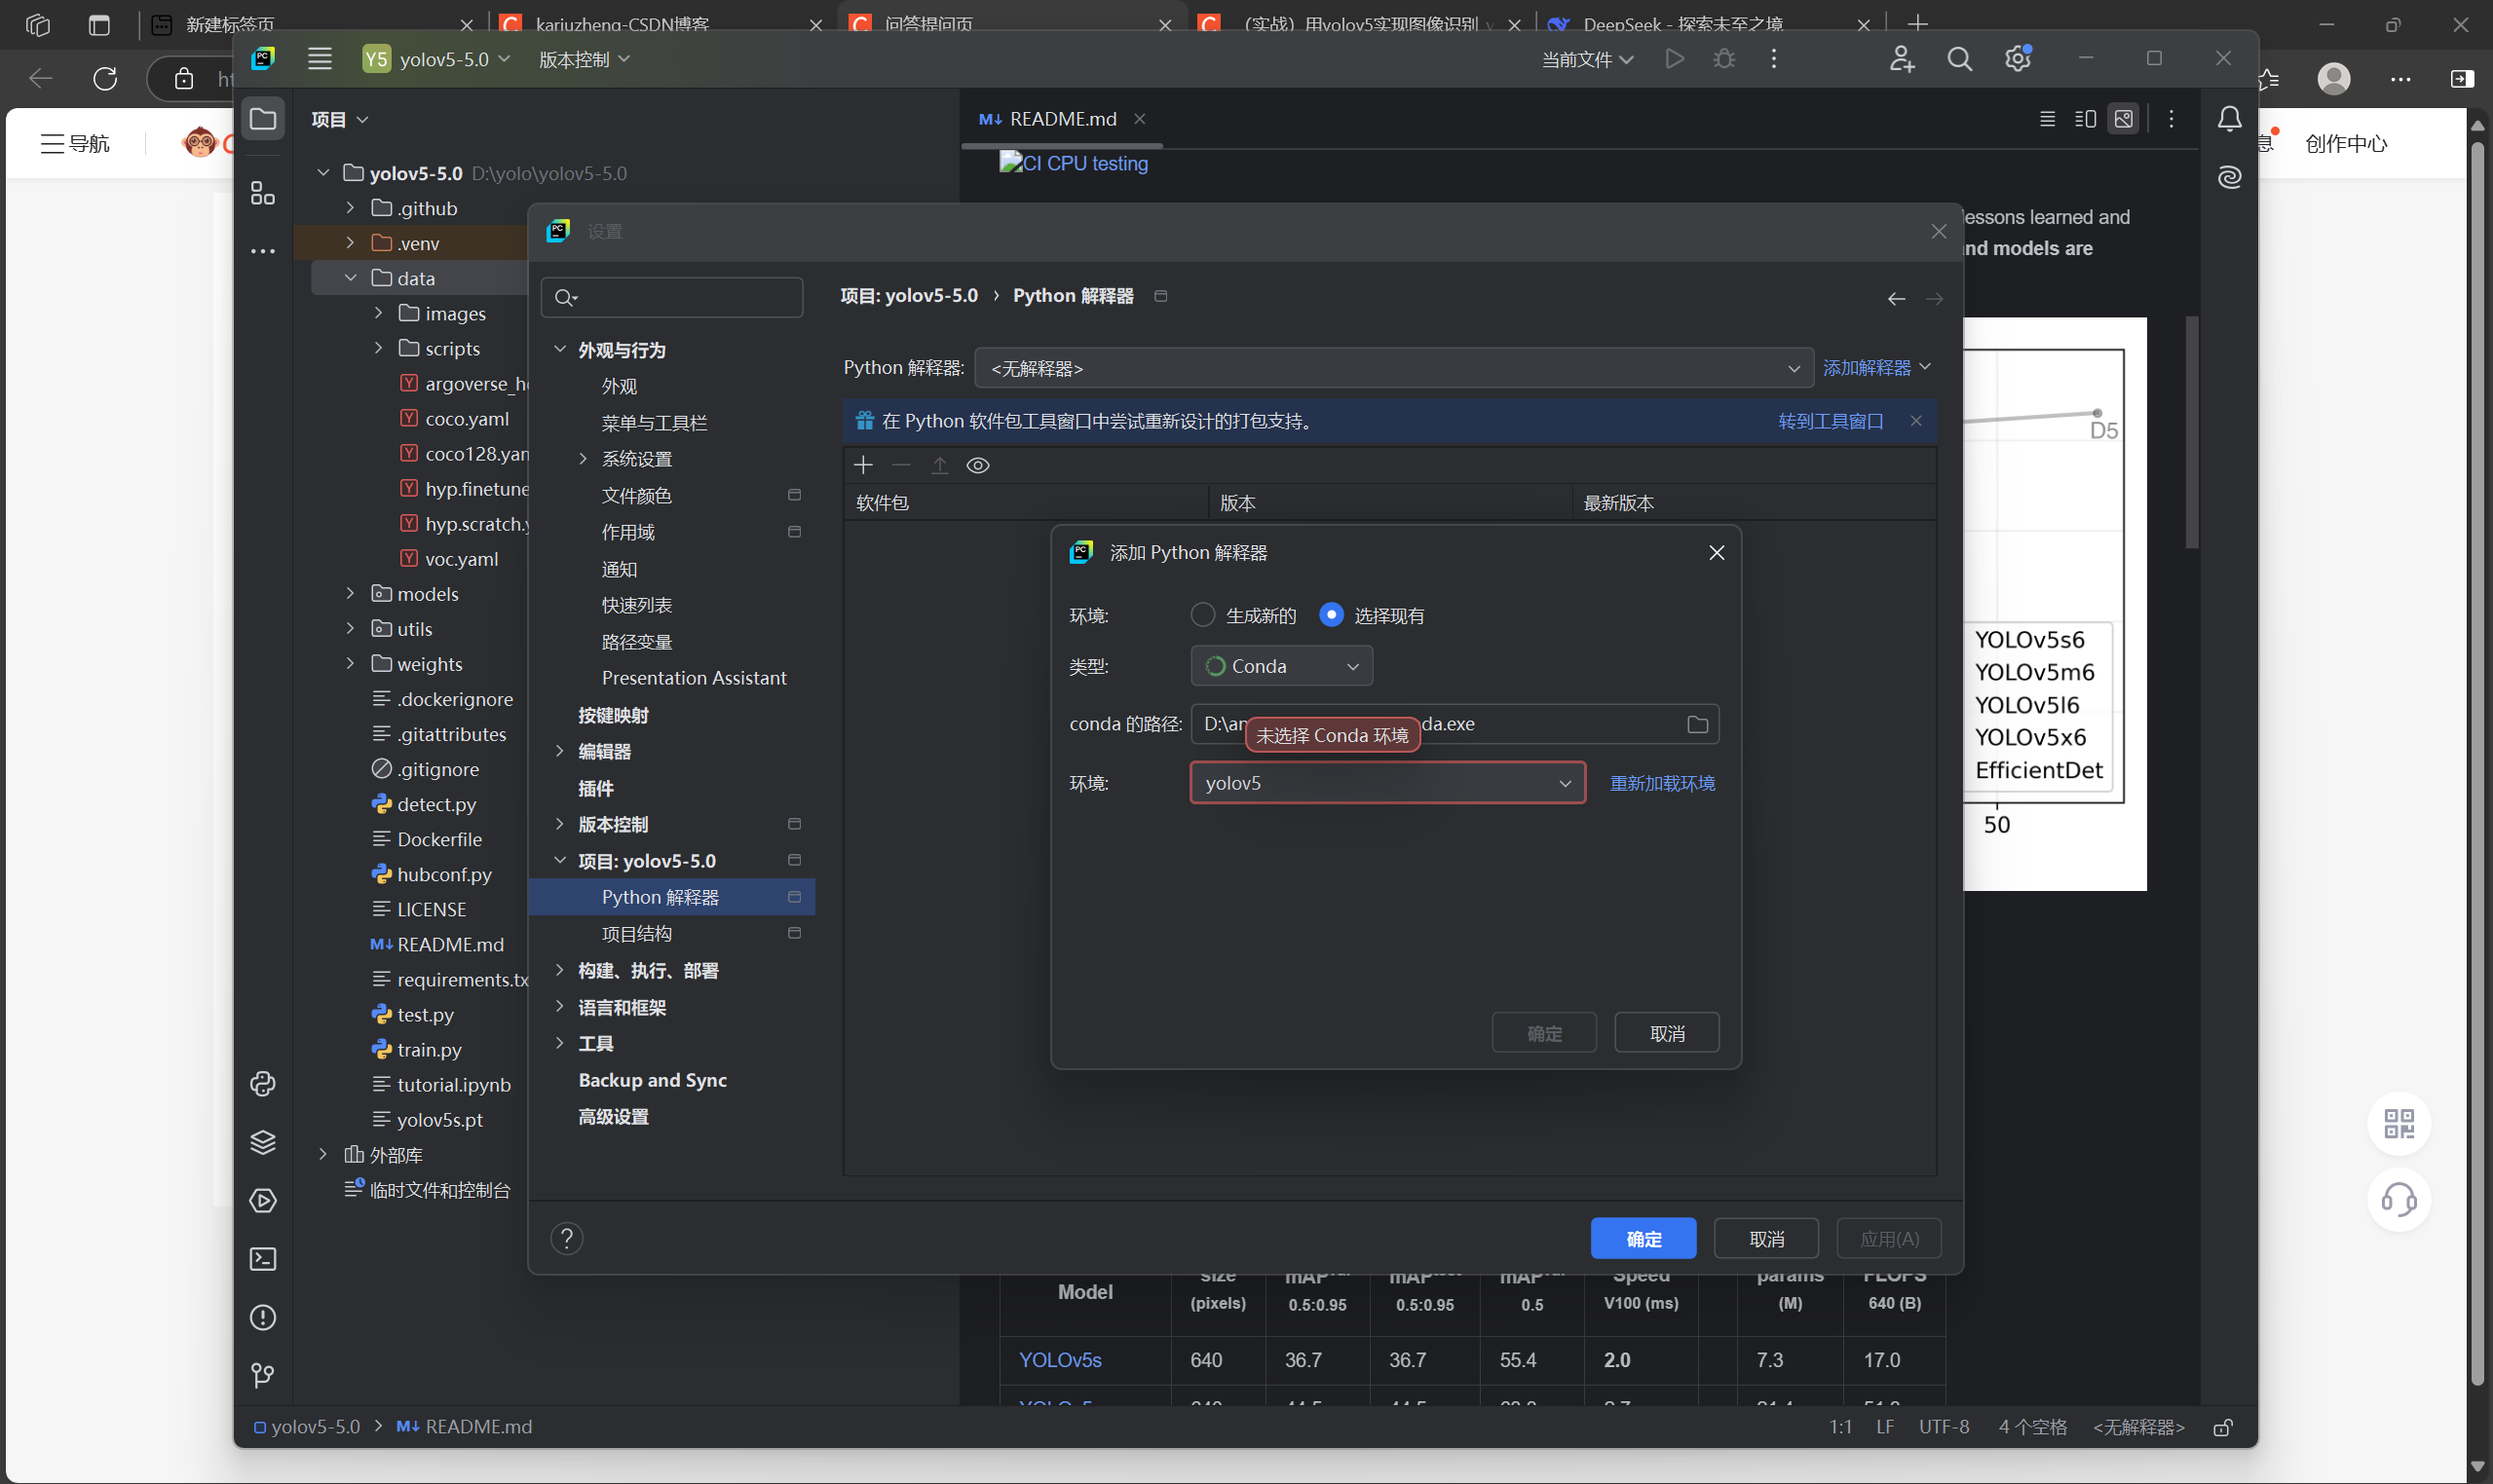This screenshot has height=1484, width=2493.
Task: Open the Problems tool window icon
Action: pyautogui.click(x=263, y=1318)
